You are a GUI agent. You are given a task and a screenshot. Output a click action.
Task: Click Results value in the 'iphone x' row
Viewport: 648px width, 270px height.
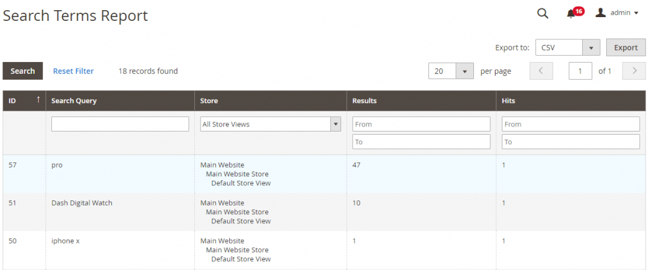pos(354,241)
